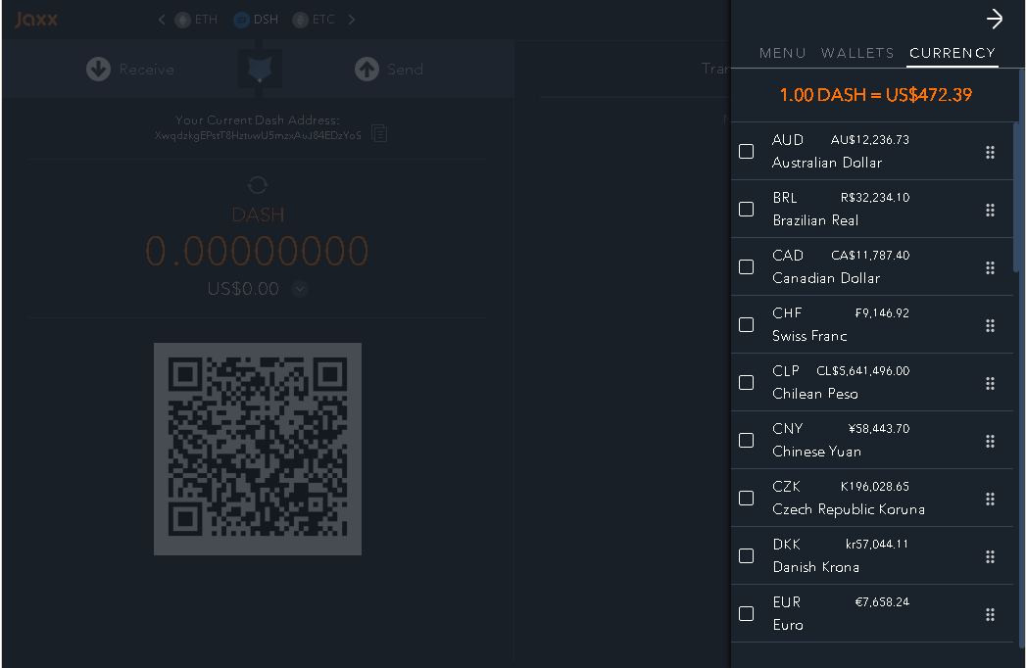Image resolution: width=1026 pixels, height=668 pixels.
Task: Grab the reorder handle for Chilean Peso
Action: coord(990,383)
